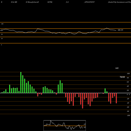Open the mini RSI thumbnail chart at bottom
131x131 pixels.
point(65,125)
